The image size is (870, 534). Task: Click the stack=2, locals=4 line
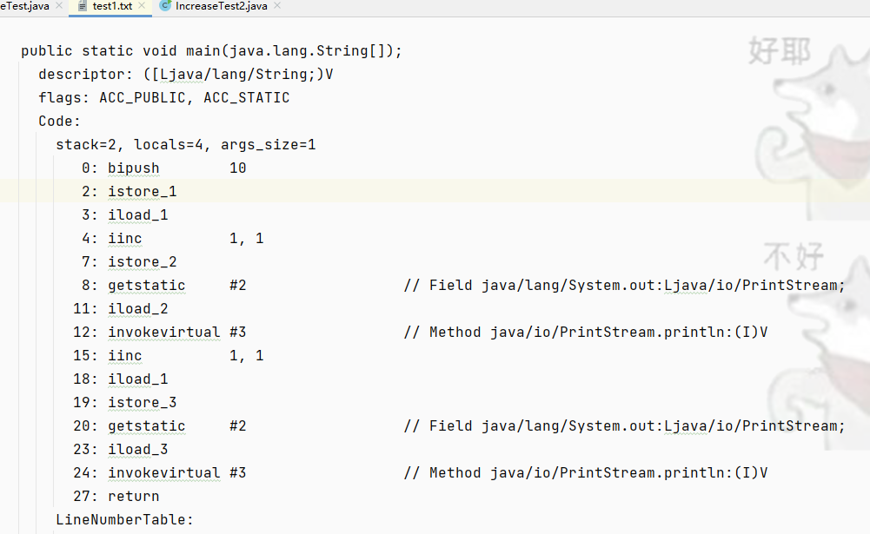pos(185,145)
